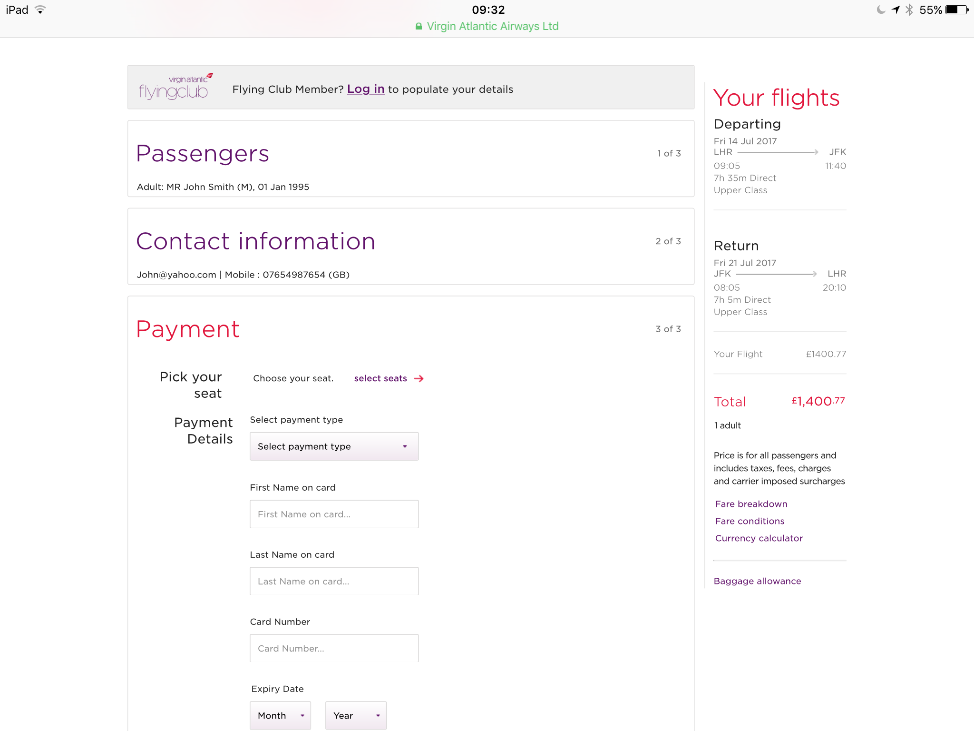Tap the battery icon in status bar
The image size is (974, 731).
point(956,10)
